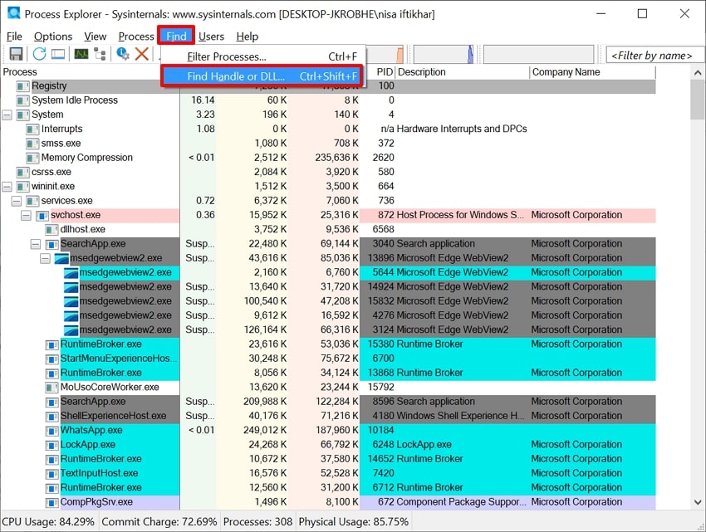Collapse the svchost.exe tree branch
The image size is (706, 532).
[27, 214]
